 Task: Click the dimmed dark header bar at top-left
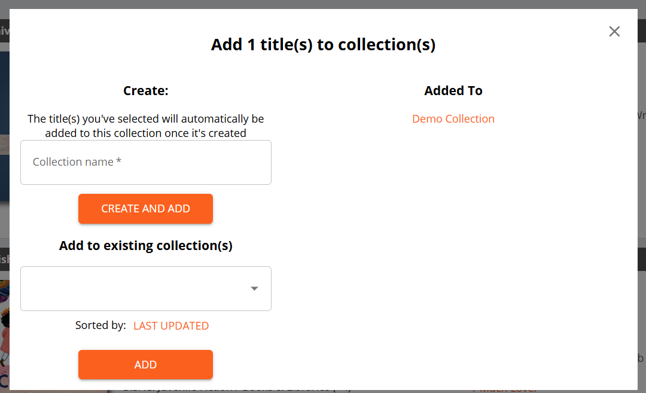coord(4,30)
